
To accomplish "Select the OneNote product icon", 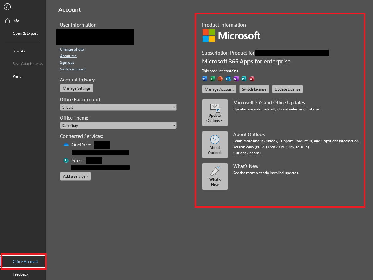I will (236, 79).
